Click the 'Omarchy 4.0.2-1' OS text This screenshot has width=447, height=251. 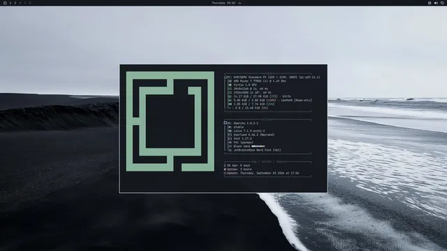246,123
